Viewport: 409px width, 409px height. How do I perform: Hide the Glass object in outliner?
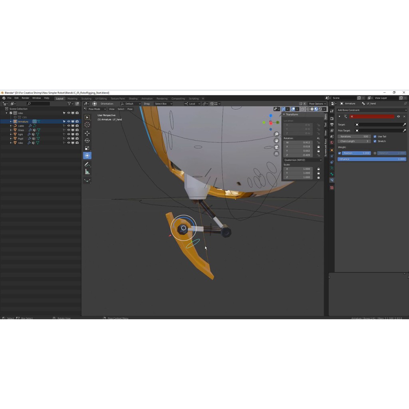pyautogui.click(x=68, y=130)
